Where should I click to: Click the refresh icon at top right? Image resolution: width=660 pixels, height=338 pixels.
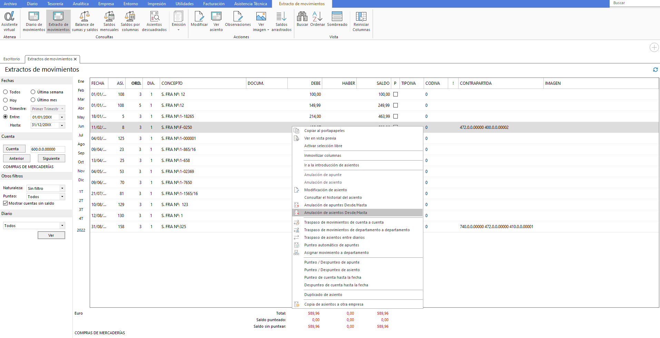point(655,70)
